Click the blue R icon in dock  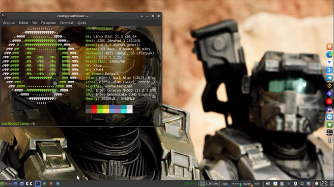click(x=329, y=70)
